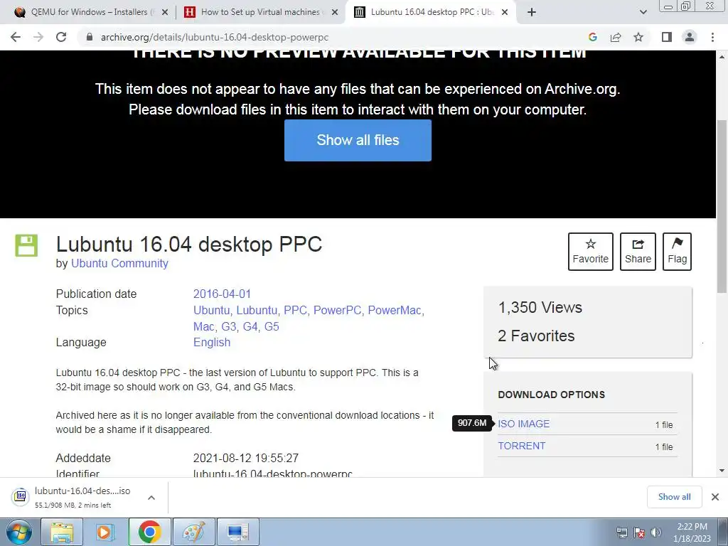Image resolution: width=728 pixels, height=546 pixels.
Task: Open the browser side panel
Action: click(667, 37)
